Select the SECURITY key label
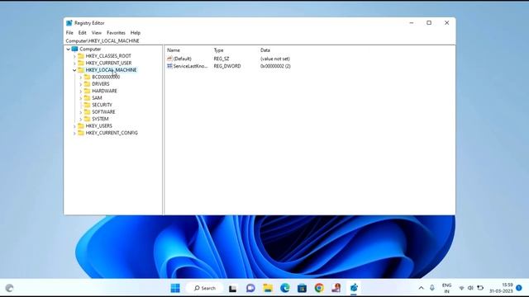 point(102,105)
